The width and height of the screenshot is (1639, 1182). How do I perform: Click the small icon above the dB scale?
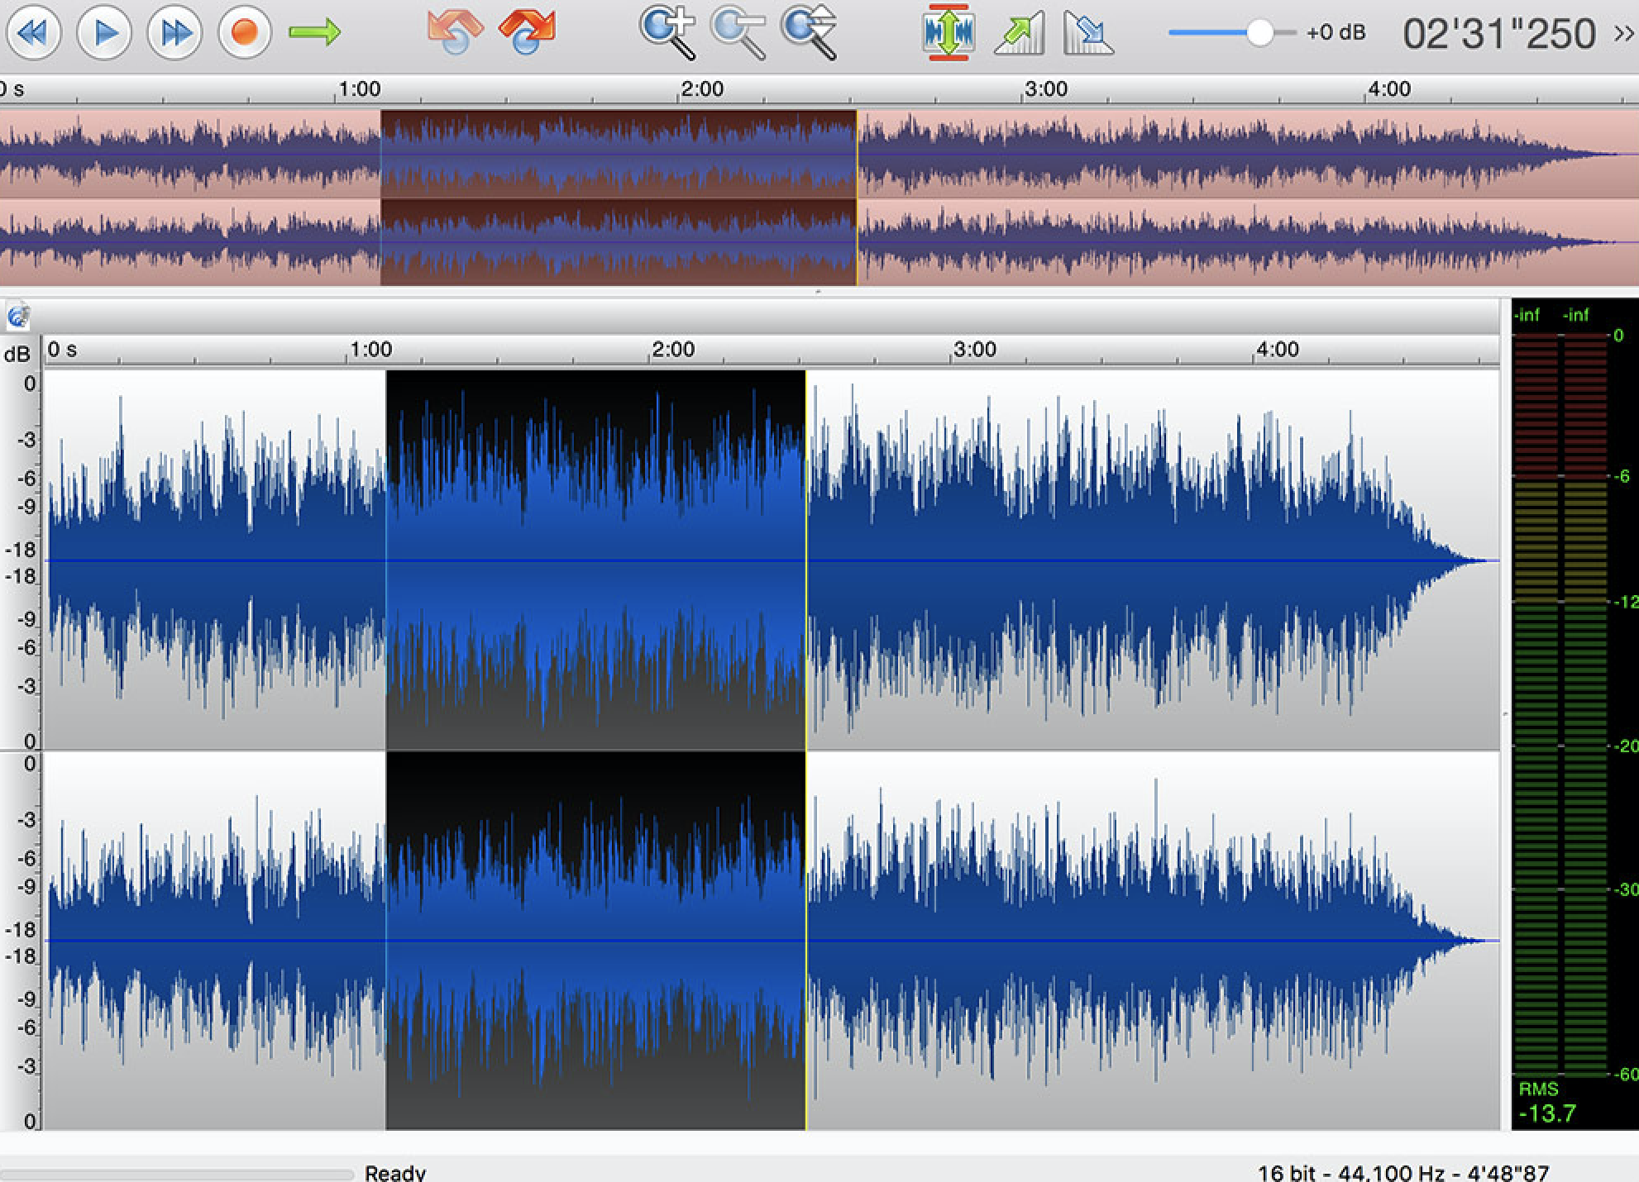[x=17, y=316]
